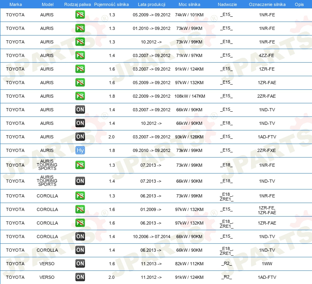Click the diesel ON icon for Auris 1AD-FTV
Screen dimensions: 312x284
80,137
